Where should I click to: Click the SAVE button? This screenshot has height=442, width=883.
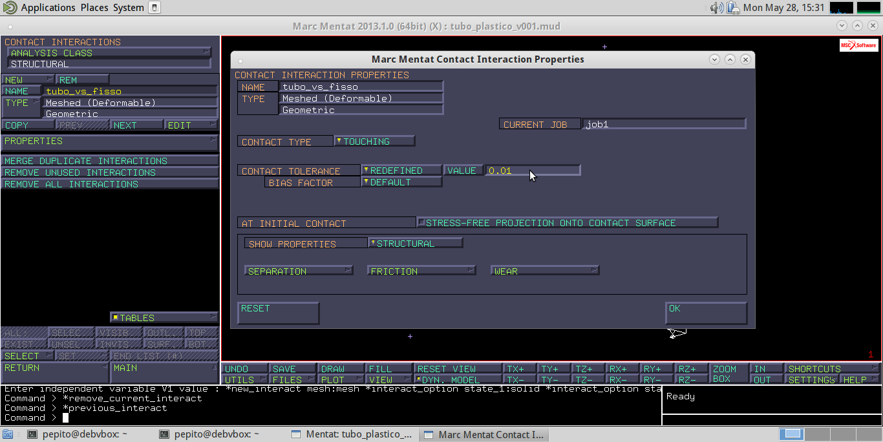point(293,368)
